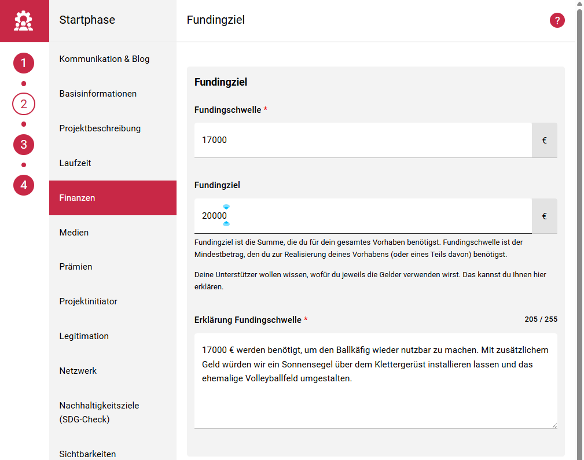Select step 4 circle above Finanzen
Screen dimensions: 584x460
pyautogui.click(x=24, y=185)
